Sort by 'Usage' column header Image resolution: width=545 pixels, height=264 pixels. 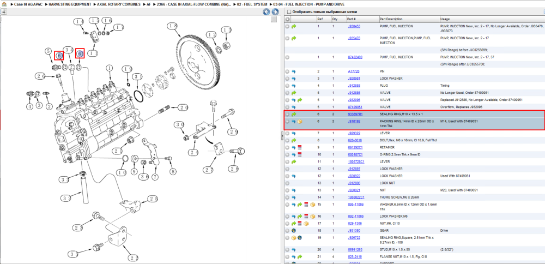click(445, 19)
